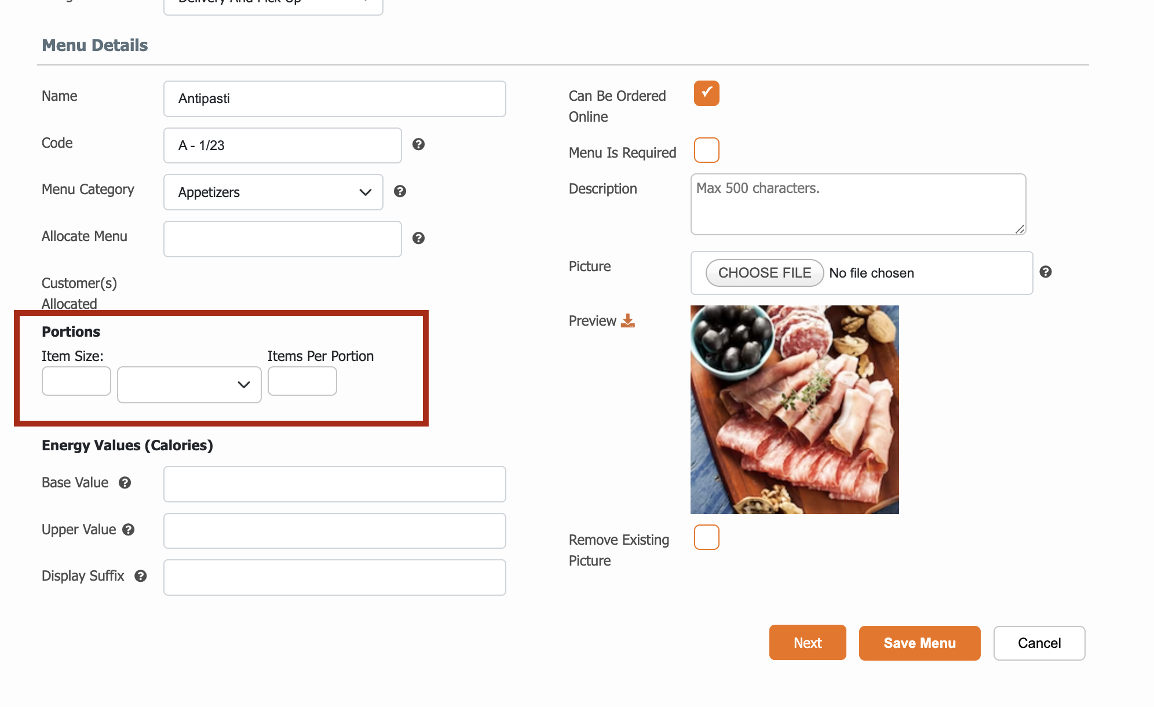
Task: Click the Code field with A - 1/23
Action: 283,145
